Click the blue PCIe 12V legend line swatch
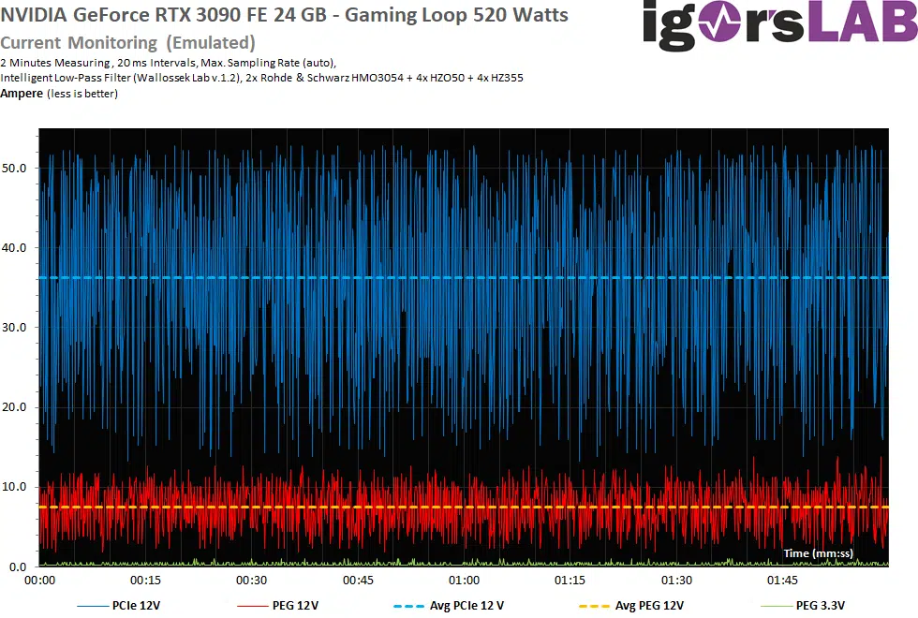918x618 pixels. tap(93, 607)
